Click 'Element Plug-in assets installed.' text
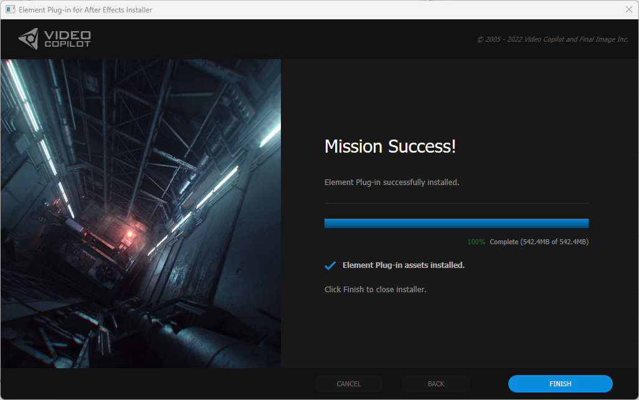The height and width of the screenshot is (400, 639). (x=404, y=265)
